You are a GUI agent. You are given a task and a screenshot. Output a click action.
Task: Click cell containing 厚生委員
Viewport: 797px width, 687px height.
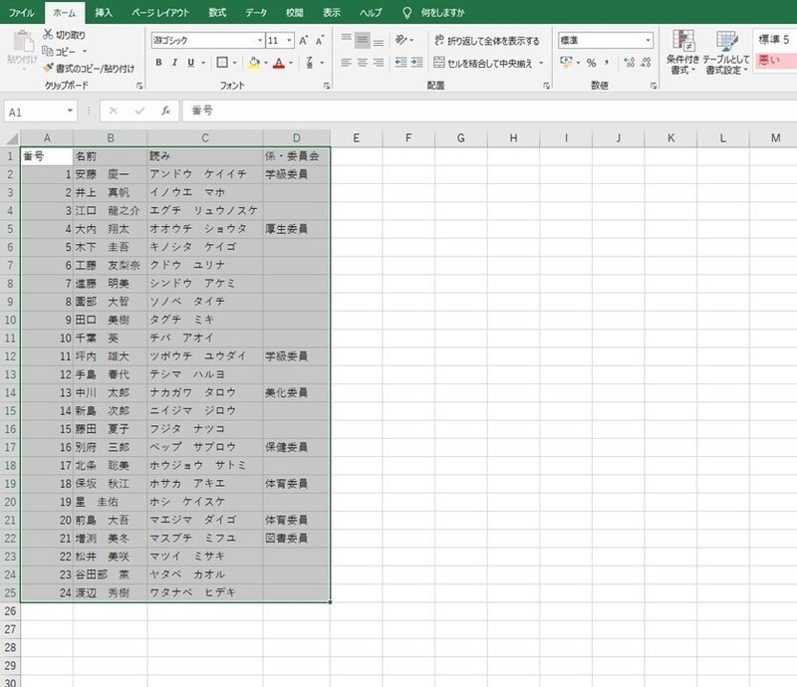tap(296, 229)
